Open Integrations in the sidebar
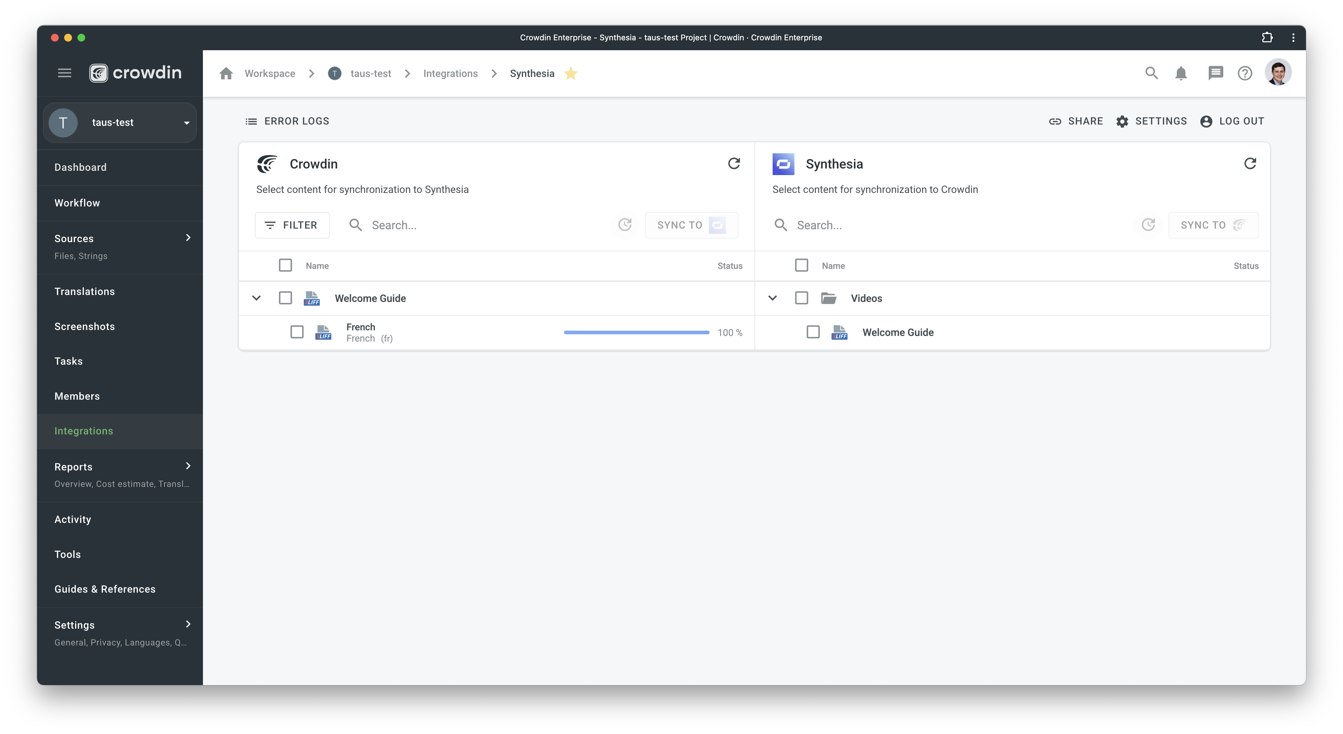1343x734 pixels. coord(120,431)
